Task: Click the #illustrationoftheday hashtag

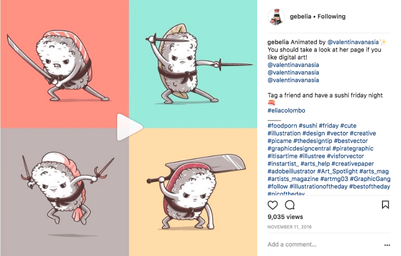Action: (318, 186)
